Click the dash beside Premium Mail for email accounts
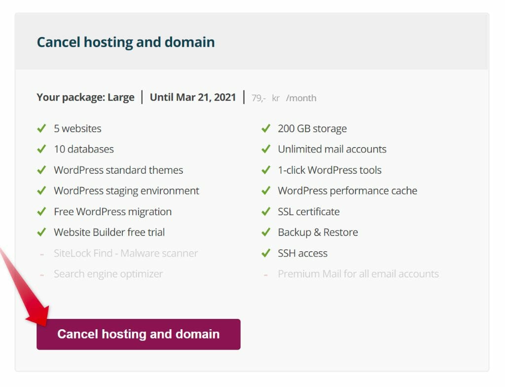 (266, 274)
